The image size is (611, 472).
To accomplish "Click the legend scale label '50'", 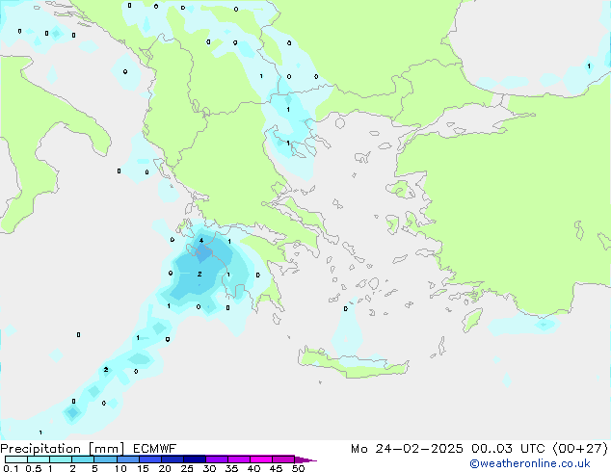I will (298, 468).
